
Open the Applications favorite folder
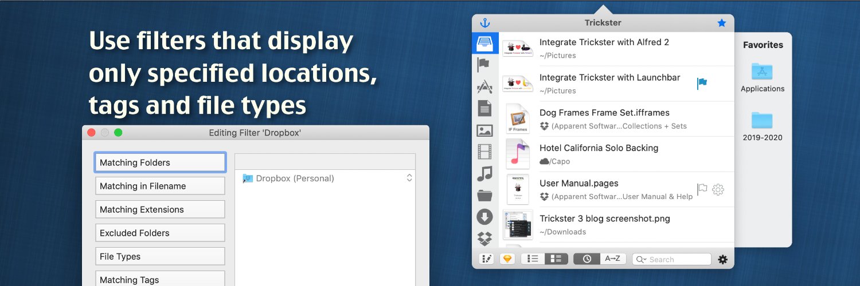(762, 78)
